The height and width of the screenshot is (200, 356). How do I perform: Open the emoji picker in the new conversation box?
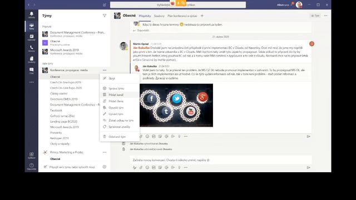click(147, 167)
